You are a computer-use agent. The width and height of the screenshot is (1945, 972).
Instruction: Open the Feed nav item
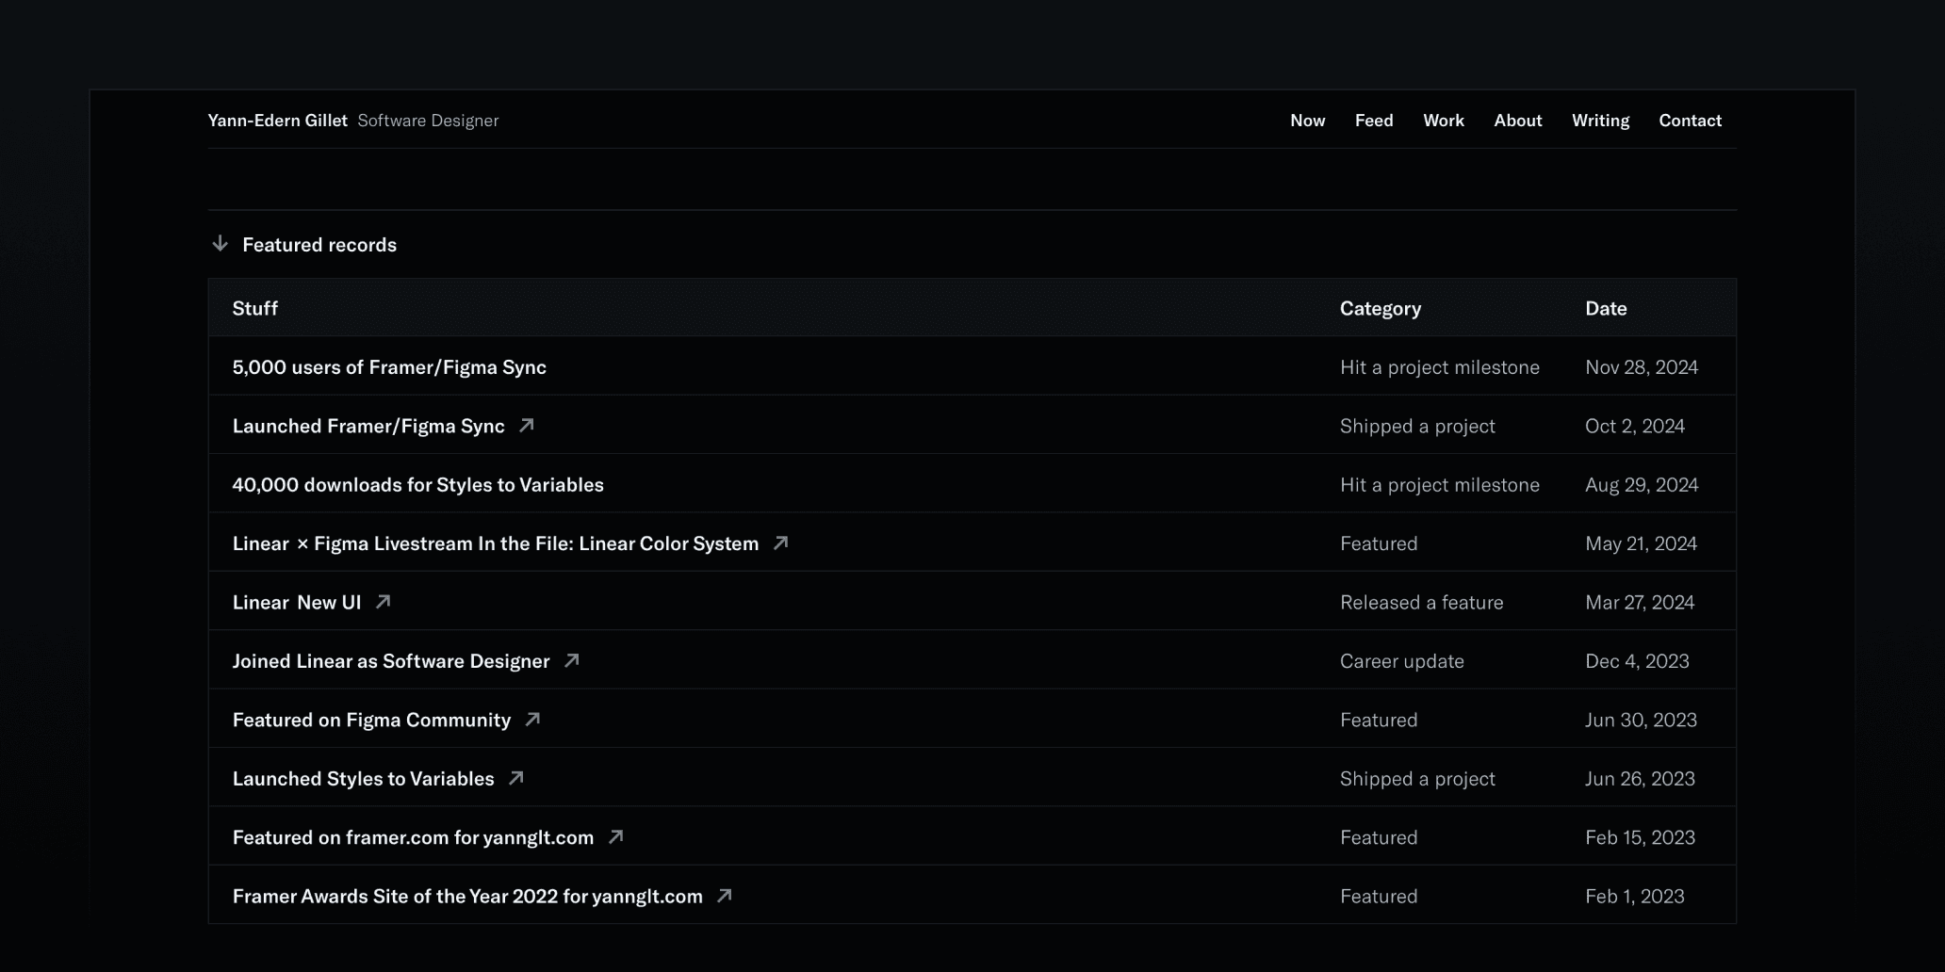tap(1374, 121)
